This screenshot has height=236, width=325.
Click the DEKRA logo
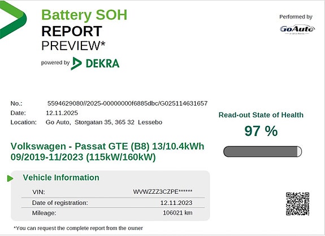tap(95, 63)
